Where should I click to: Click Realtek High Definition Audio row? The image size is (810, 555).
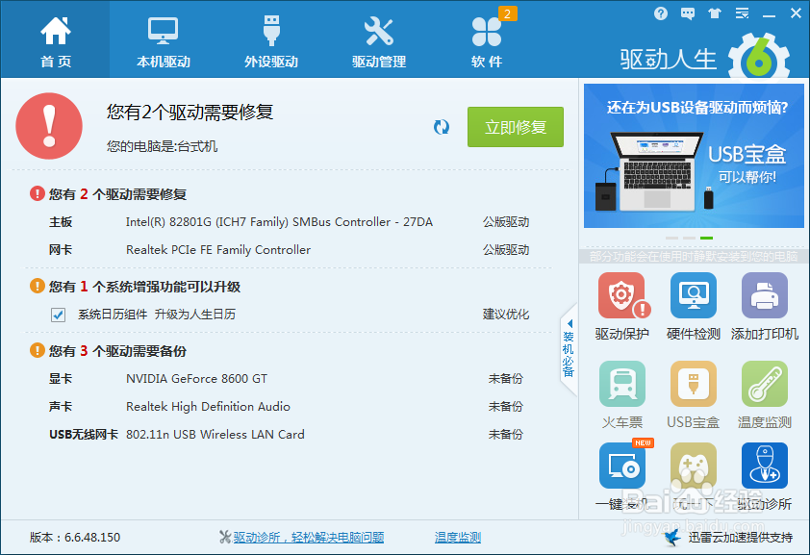(x=287, y=407)
